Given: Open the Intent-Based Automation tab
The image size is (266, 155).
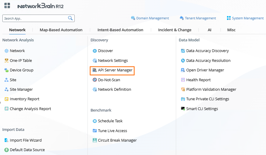Looking at the screenshot, I should (120, 30).
